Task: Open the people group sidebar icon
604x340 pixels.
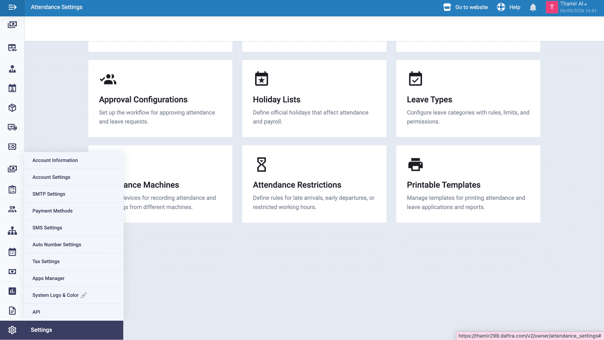Action: coord(12,209)
